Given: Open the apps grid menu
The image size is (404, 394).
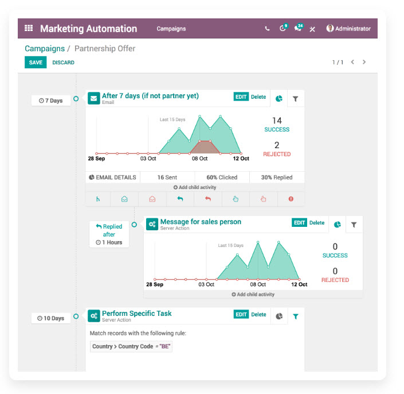Looking at the screenshot, I should 29,29.
